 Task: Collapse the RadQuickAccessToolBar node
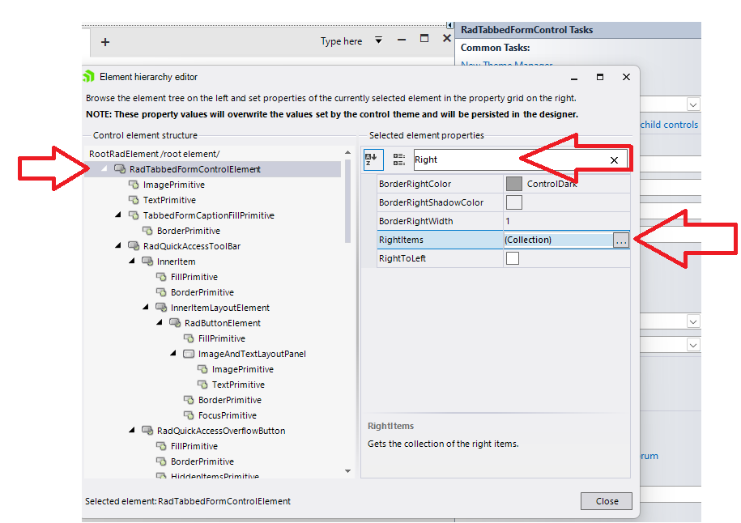tap(118, 245)
